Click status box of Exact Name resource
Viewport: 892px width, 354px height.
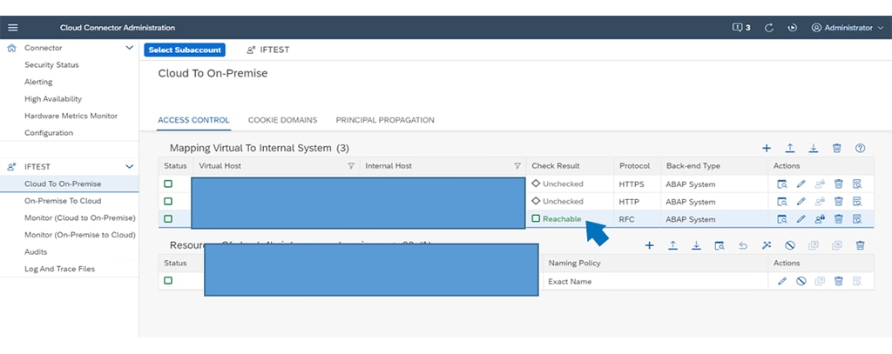(168, 281)
